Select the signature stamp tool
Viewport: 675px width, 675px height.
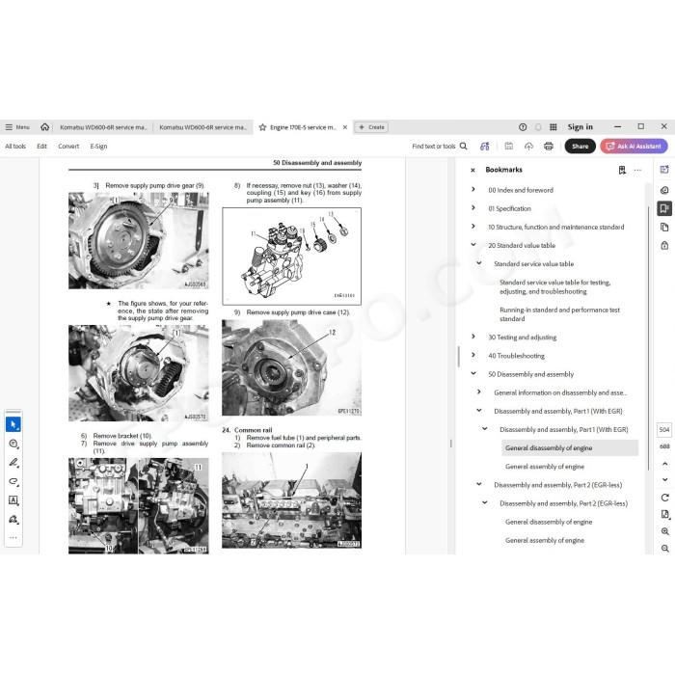(13, 519)
